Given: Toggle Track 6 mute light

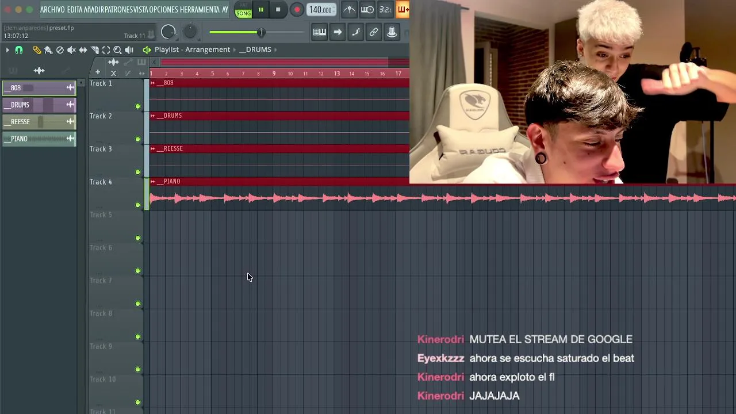Looking at the screenshot, I should 137,271.
